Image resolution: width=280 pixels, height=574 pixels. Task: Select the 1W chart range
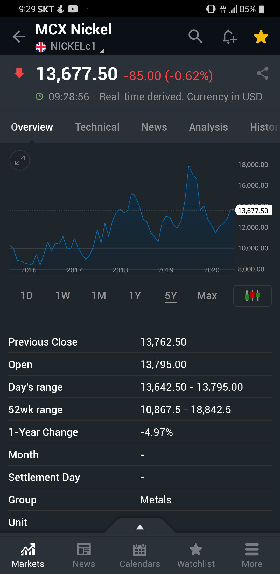63,296
